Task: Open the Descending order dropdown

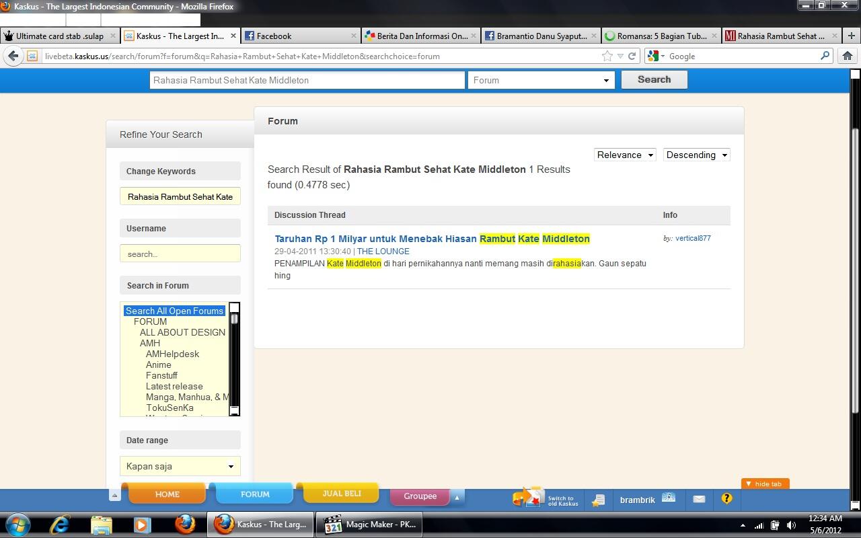Action: coord(696,155)
